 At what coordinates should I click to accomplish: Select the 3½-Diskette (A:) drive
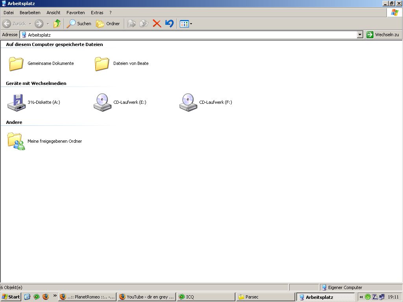point(17,102)
